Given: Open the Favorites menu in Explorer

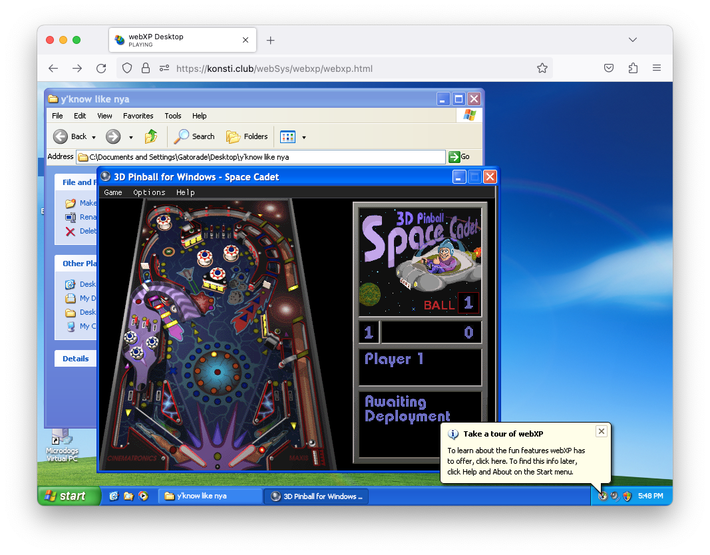Looking at the screenshot, I should coord(138,116).
